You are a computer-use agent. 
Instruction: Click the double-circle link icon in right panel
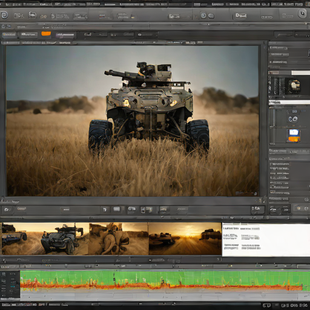pyautogui.click(x=293, y=119)
